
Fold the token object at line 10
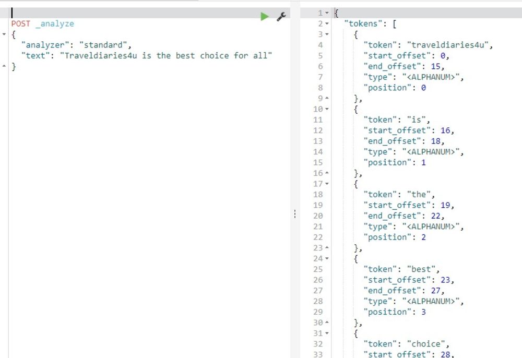point(327,109)
